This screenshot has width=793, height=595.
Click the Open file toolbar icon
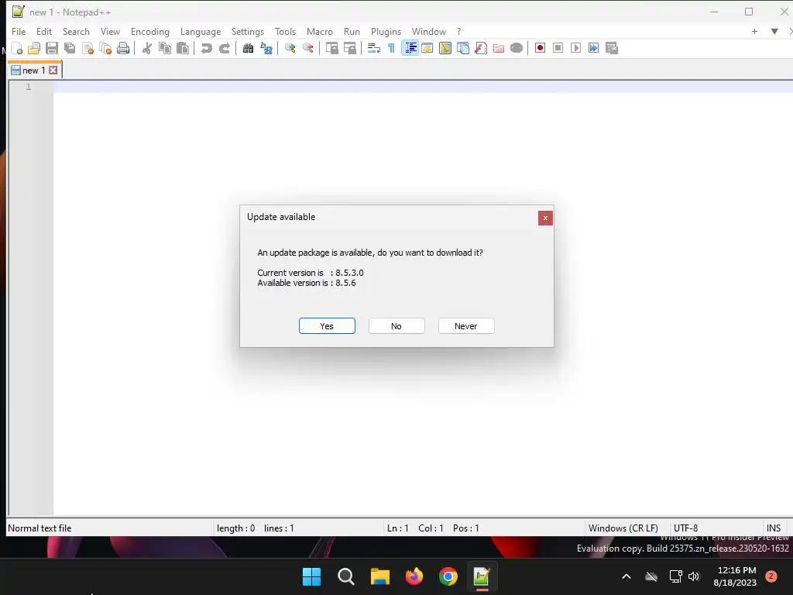[x=34, y=48]
